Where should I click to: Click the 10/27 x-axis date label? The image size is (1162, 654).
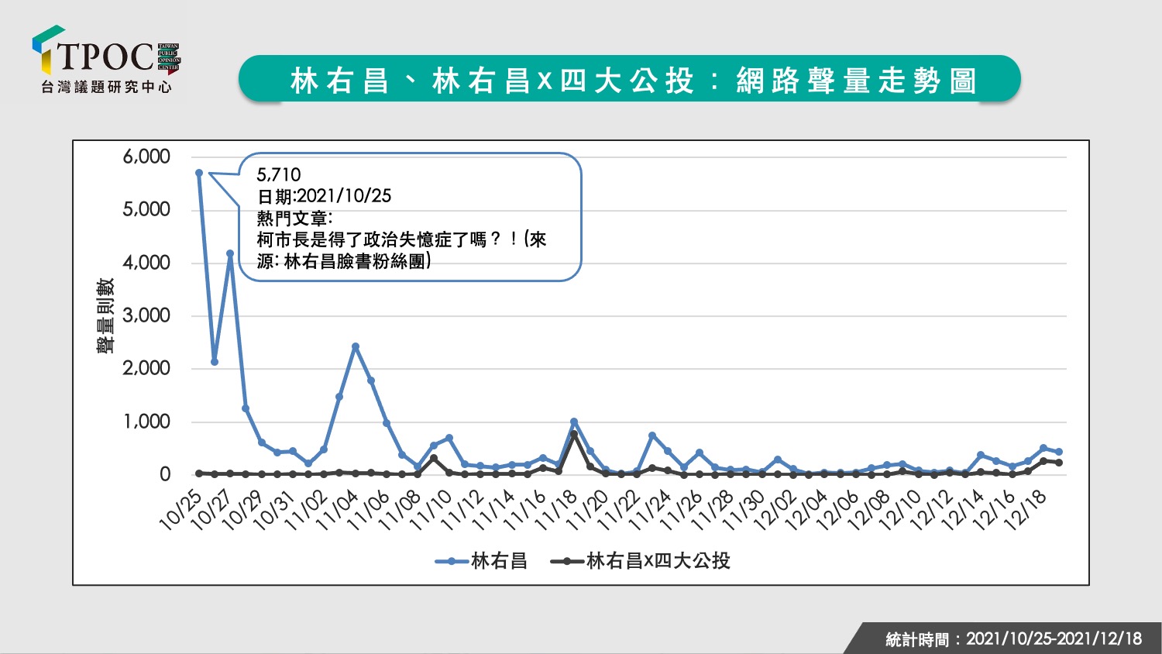[x=213, y=509]
